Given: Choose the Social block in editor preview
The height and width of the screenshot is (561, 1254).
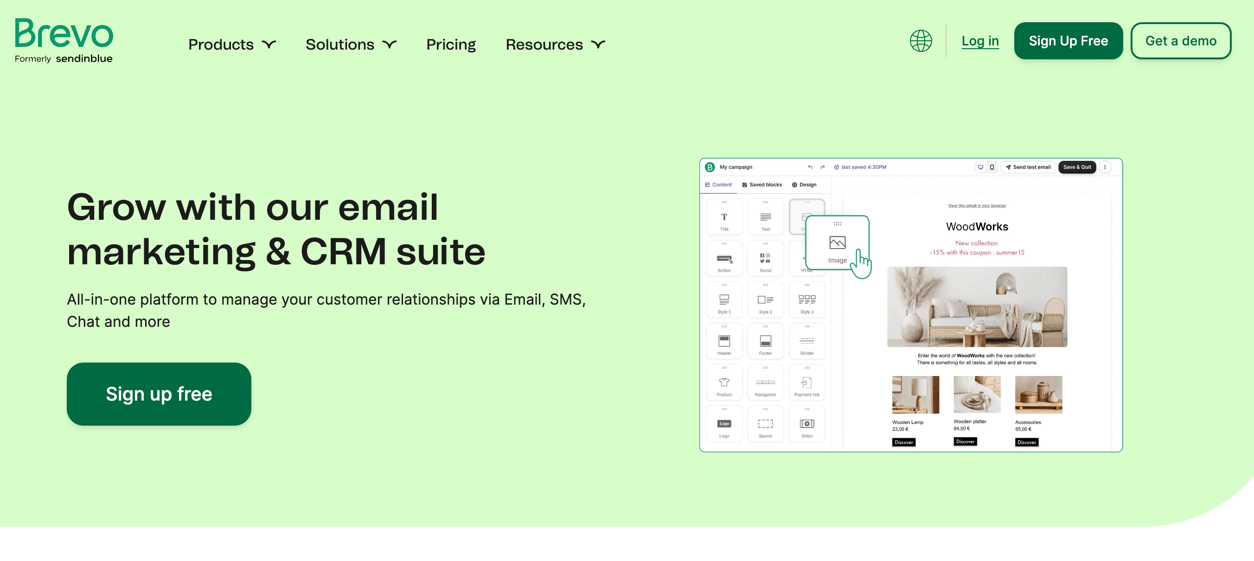Looking at the screenshot, I should pyautogui.click(x=765, y=258).
